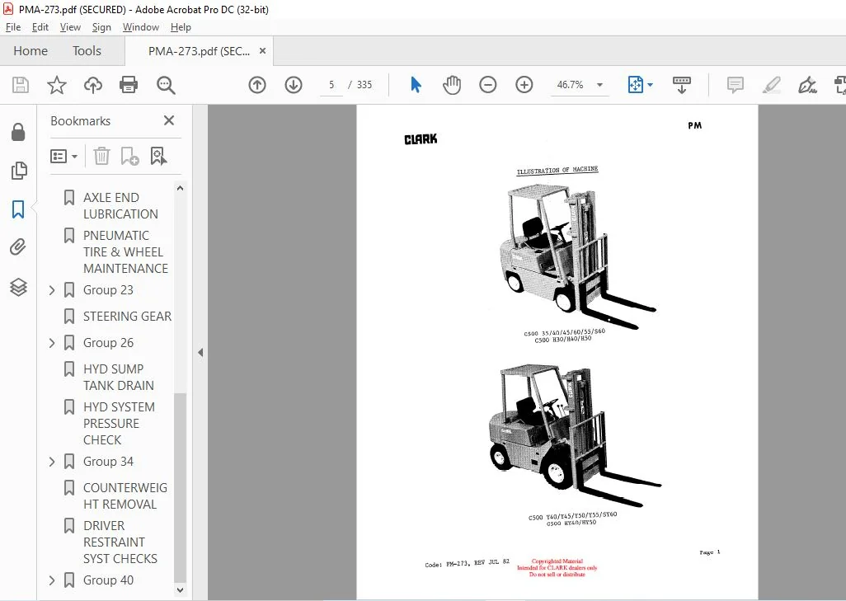The height and width of the screenshot is (601, 846).
Task: Expand the Group 40 bookmark
Action: pyautogui.click(x=52, y=580)
